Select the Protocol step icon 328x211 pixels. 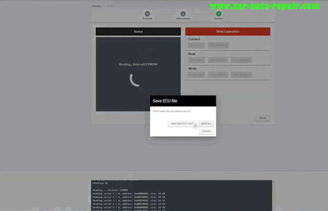click(x=147, y=14)
